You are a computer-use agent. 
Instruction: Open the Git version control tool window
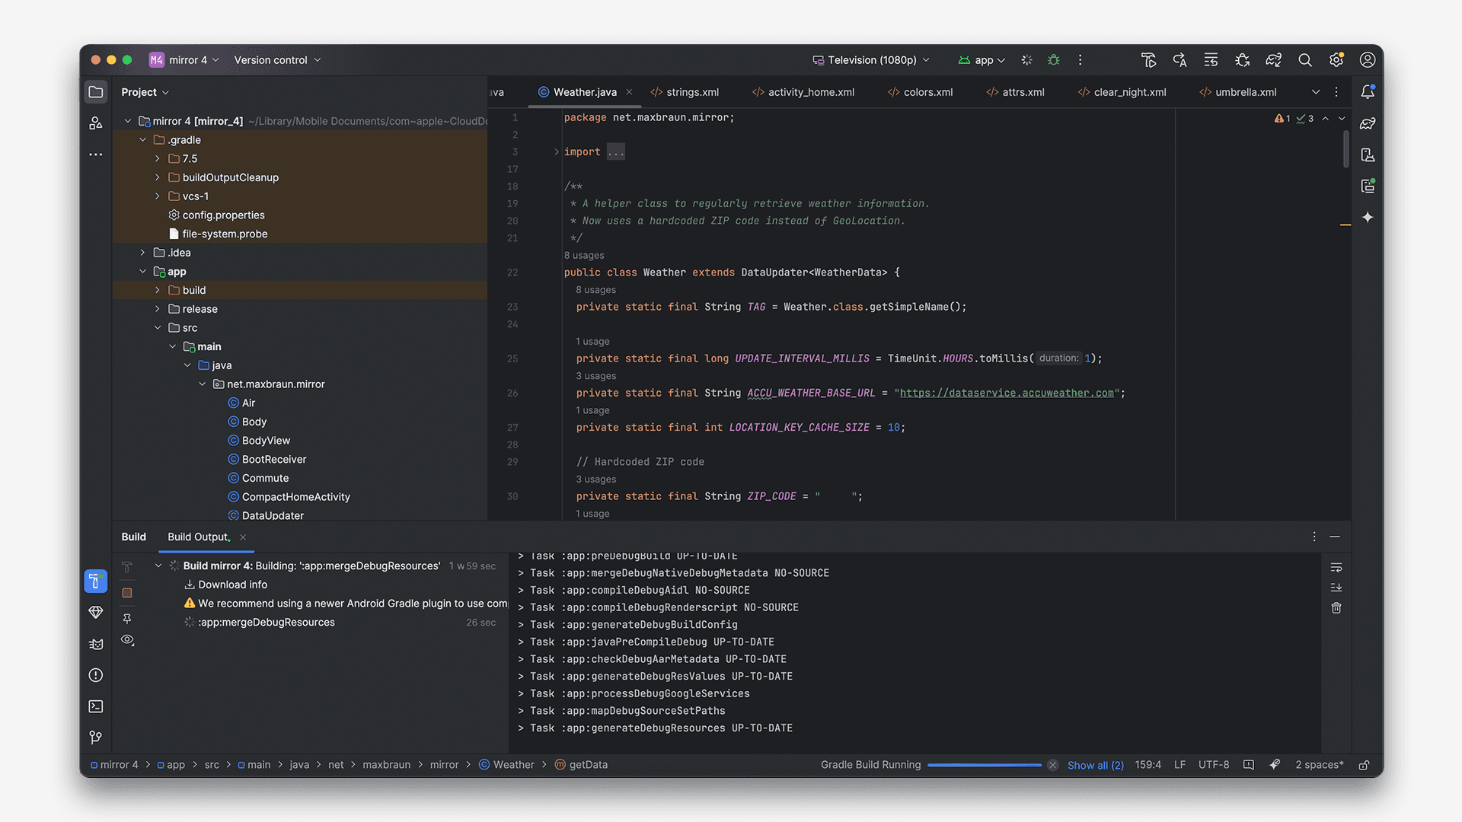tap(96, 738)
